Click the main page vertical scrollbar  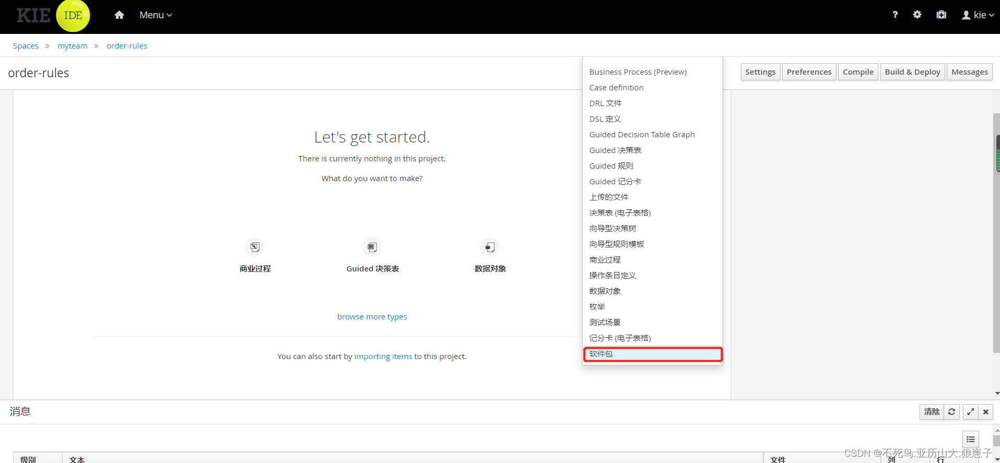click(996, 233)
